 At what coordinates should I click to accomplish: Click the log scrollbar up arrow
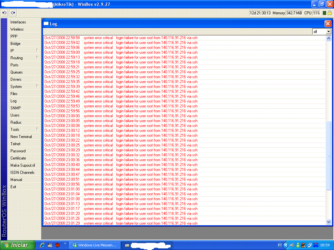(x=328, y=38)
